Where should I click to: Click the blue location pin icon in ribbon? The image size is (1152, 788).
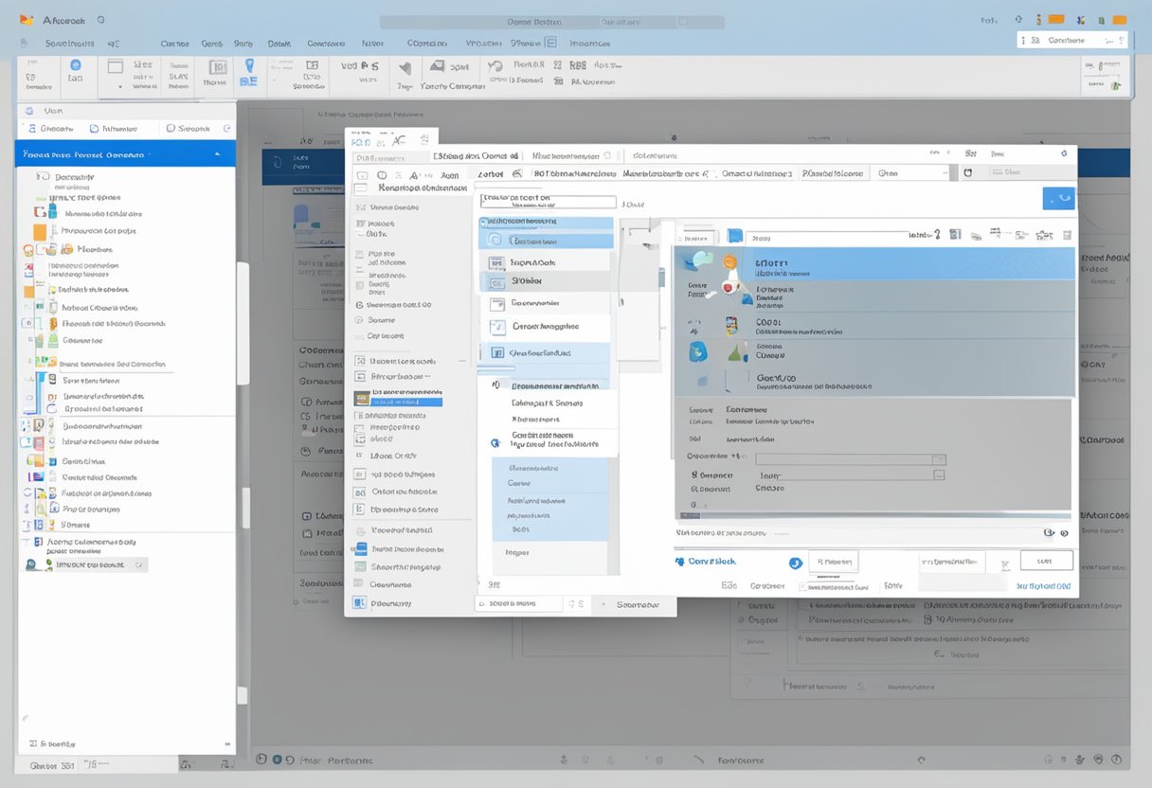click(250, 66)
